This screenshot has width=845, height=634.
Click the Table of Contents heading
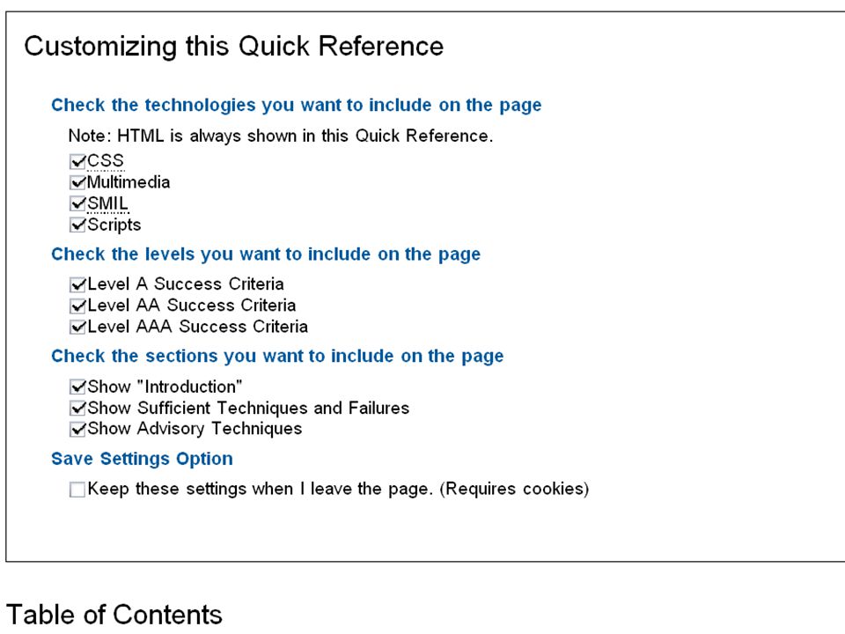click(114, 615)
